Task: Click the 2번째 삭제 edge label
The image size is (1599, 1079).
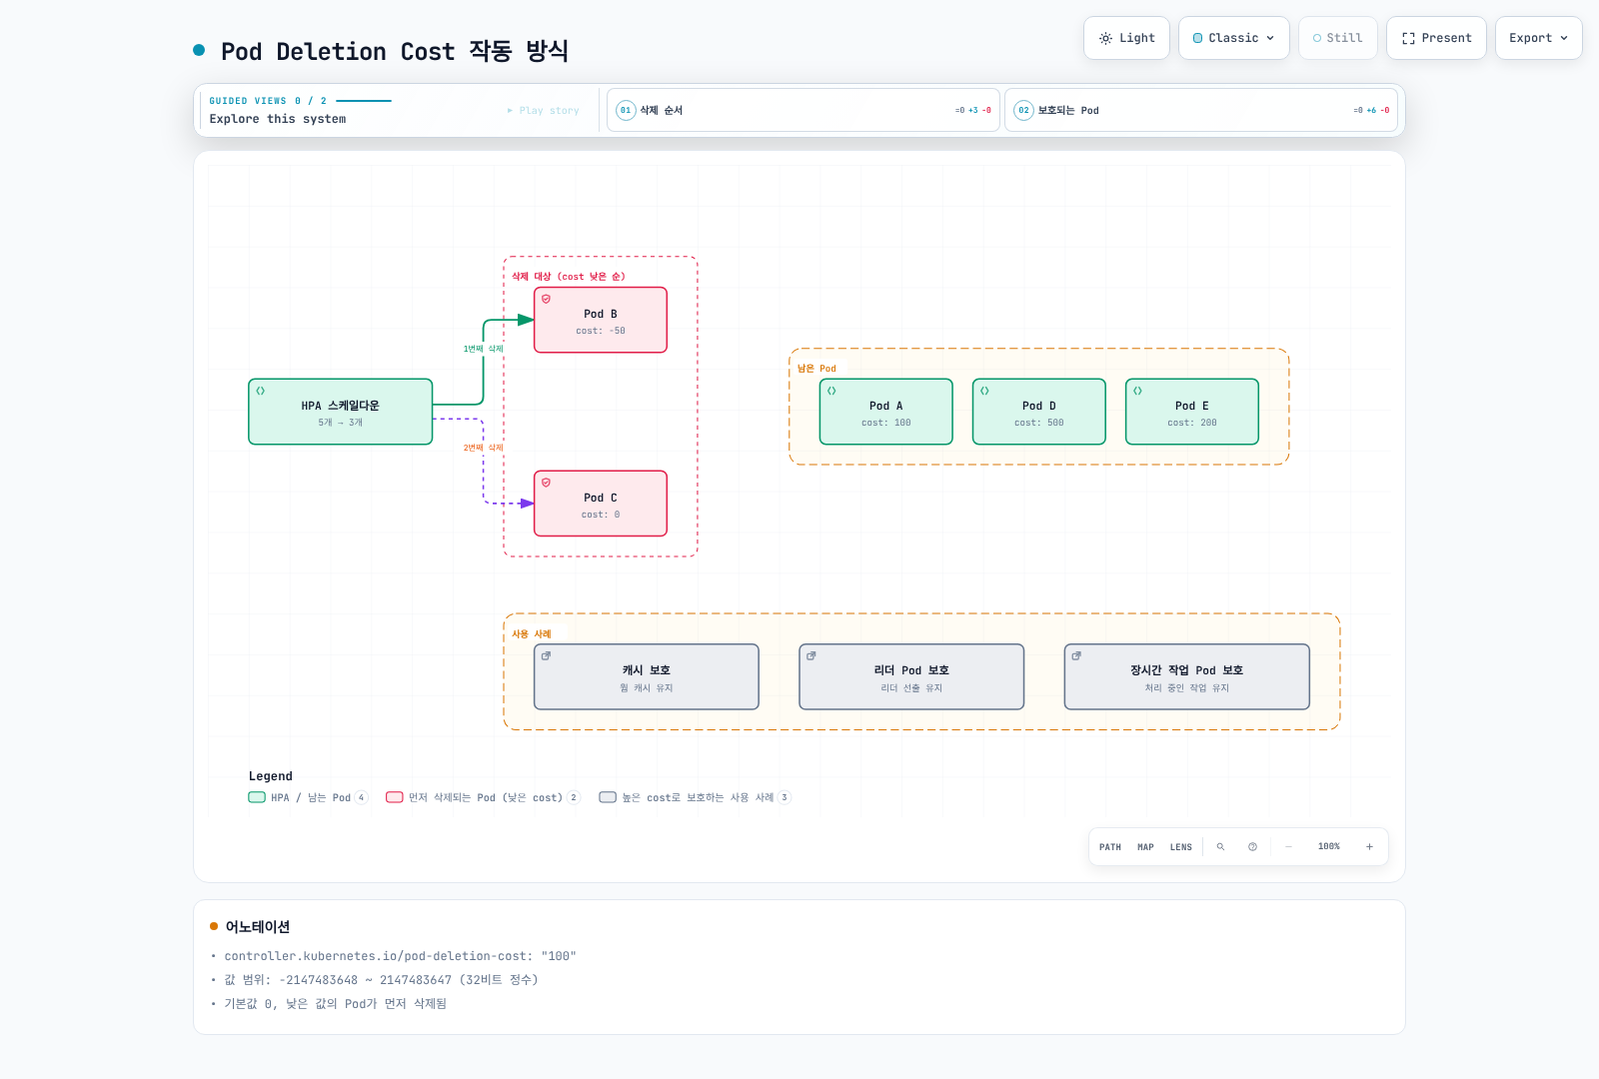Action: point(484,448)
